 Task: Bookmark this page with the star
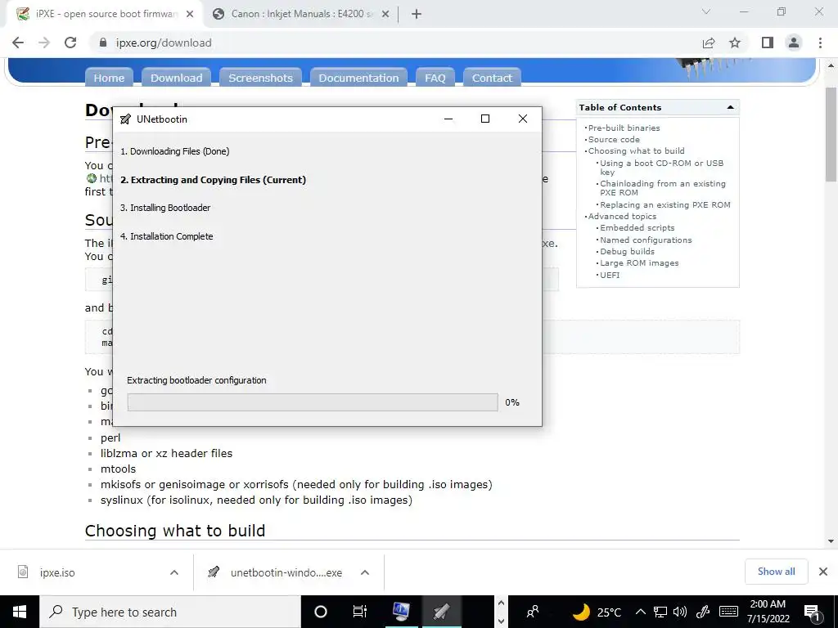click(x=735, y=43)
